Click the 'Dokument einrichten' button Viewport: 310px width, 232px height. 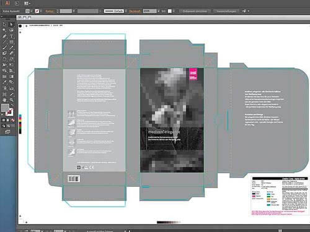pyautogui.click(x=195, y=11)
